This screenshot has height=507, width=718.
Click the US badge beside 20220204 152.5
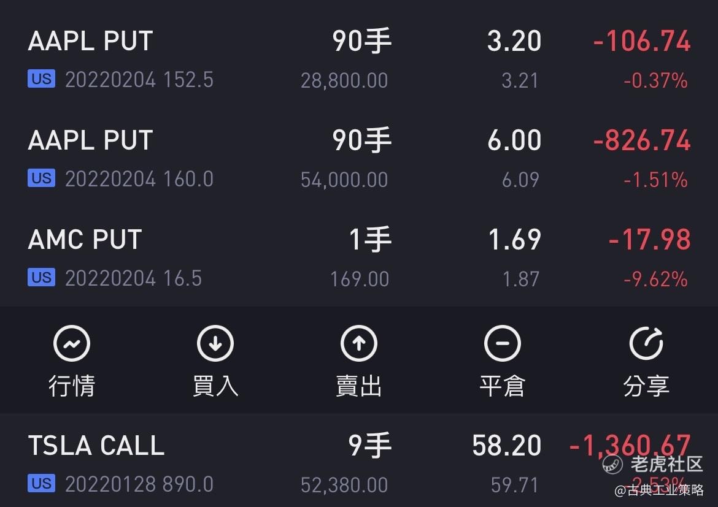click(41, 78)
